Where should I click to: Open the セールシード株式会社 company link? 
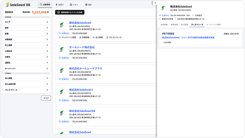pyautogui.click(x=82, y=47)
